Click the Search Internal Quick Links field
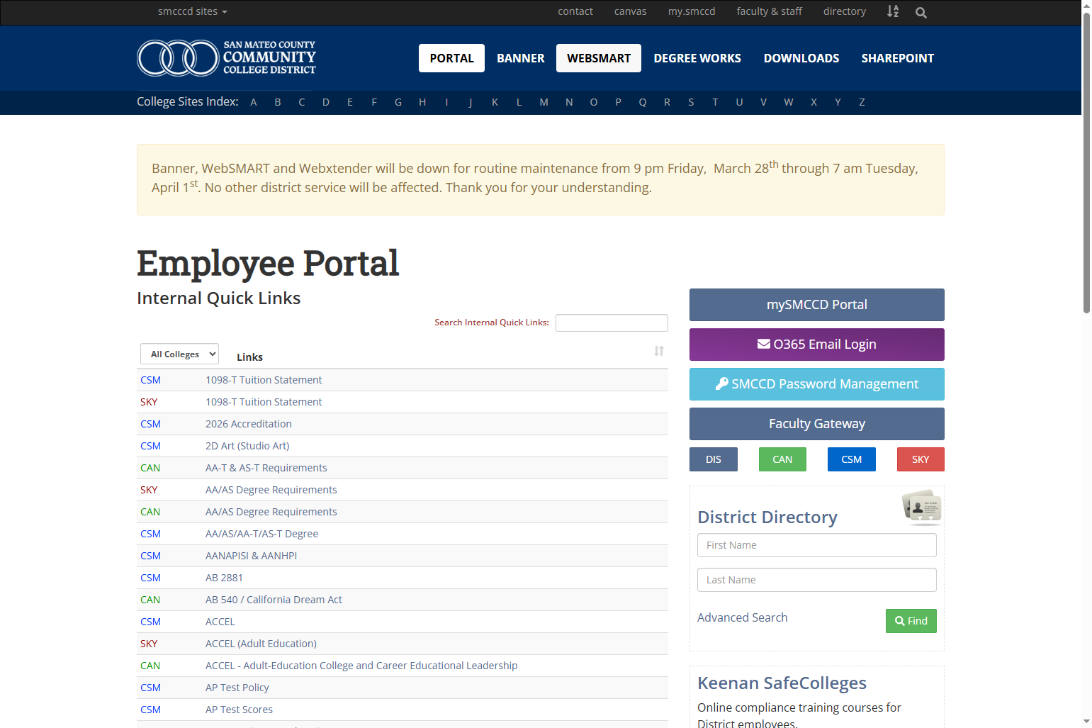The width and height of the screenshot is (1092, 728). pyautogui.click(x=612, y=323)
